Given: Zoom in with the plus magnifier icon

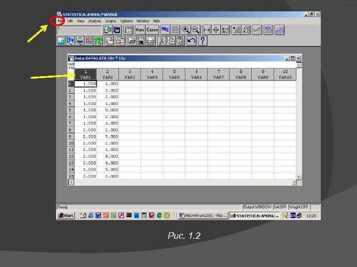Looking at the screenshot, I should 186,30.
